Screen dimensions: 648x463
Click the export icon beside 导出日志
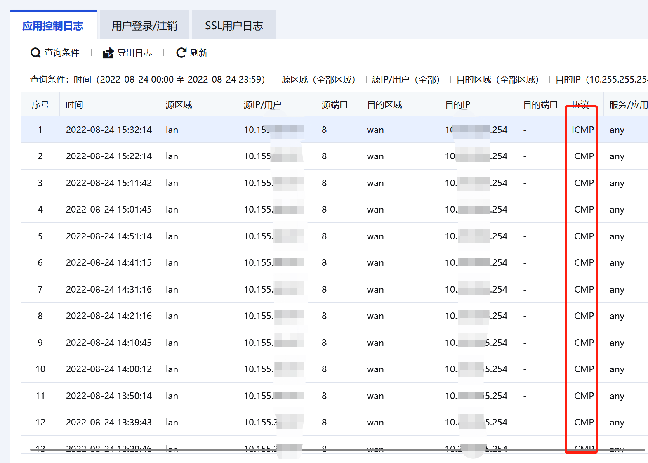pyautogui.click(x=108, y=53)
